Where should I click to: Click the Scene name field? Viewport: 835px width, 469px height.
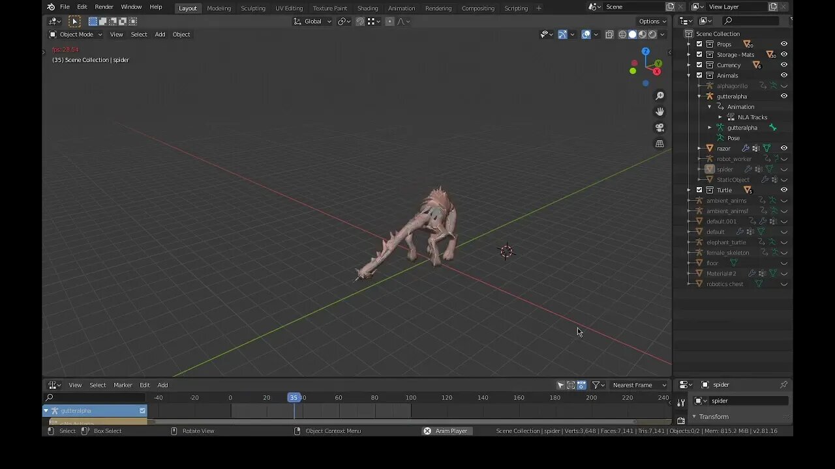tap(633, 7)
